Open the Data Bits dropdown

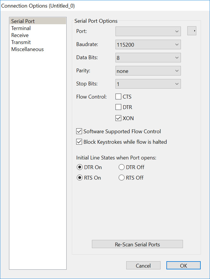pos(148,58)
